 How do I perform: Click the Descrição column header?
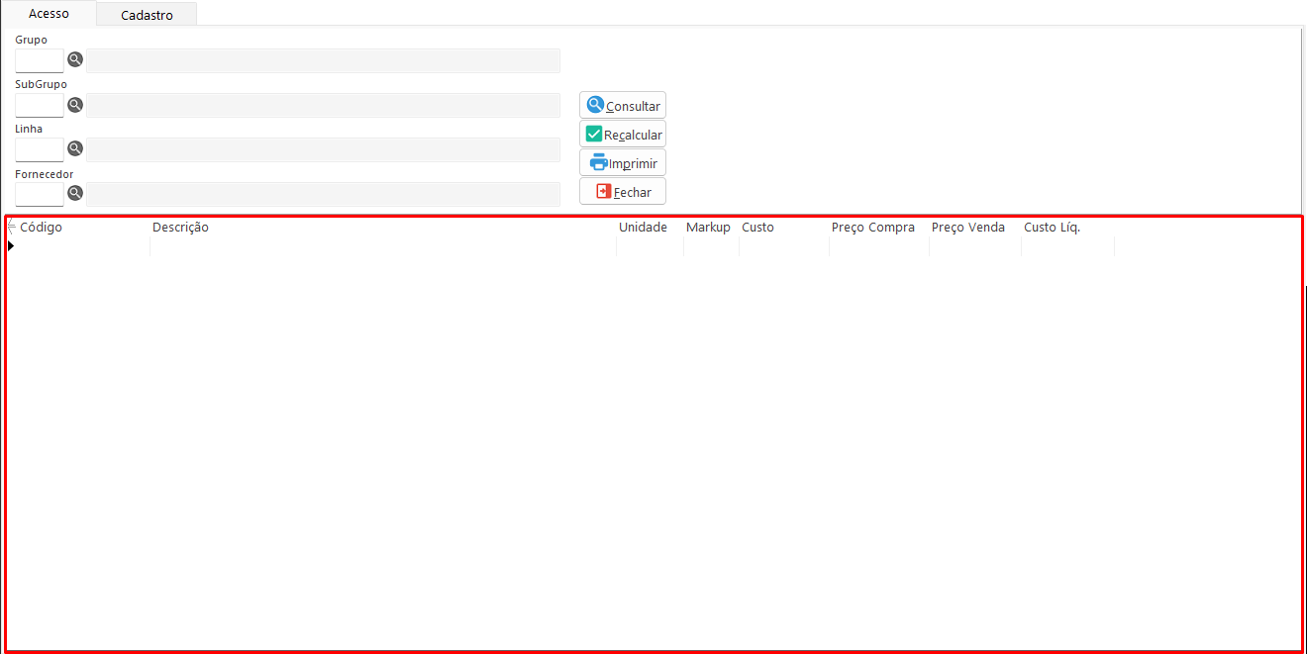180,228
